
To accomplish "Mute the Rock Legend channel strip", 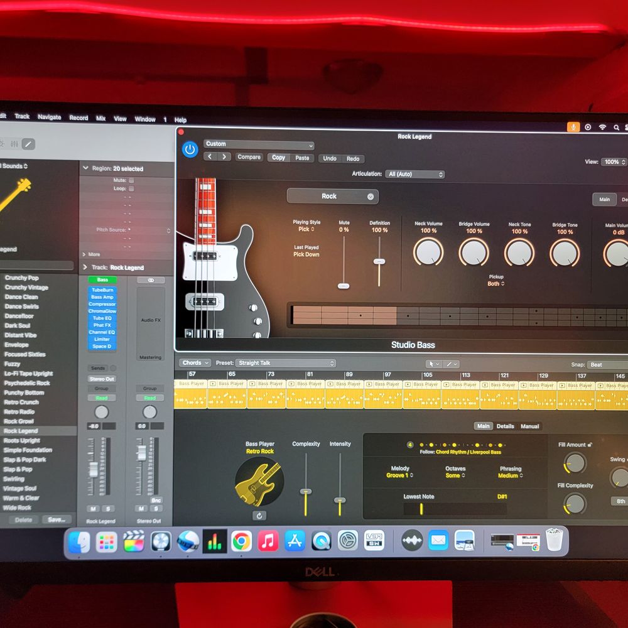I will (93, 508).
